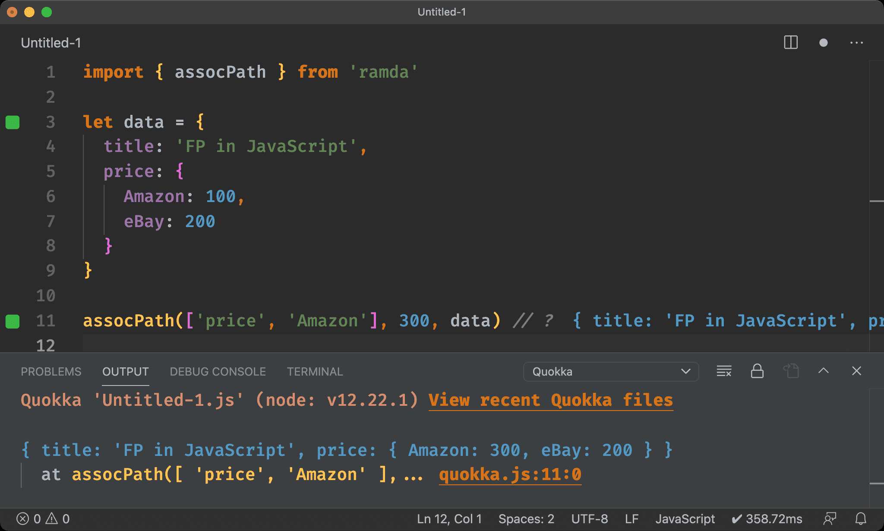Click the errors and warnings status item
This screenshot has width=884, height=531.
click(x=43, y=518)
